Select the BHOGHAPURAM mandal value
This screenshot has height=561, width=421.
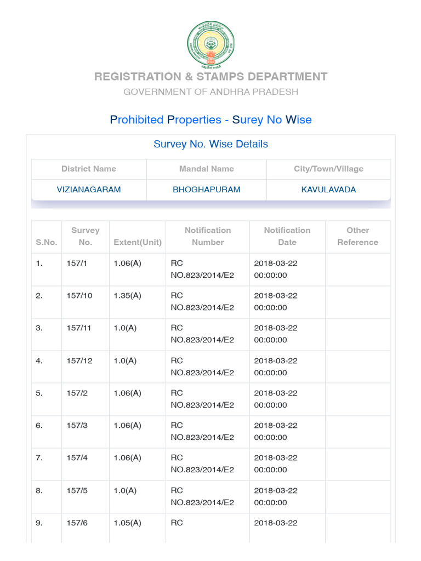tap(206, 190)
